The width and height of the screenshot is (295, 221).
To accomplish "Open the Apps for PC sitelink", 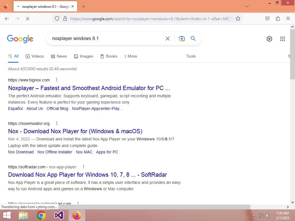I will click(107, 152).
